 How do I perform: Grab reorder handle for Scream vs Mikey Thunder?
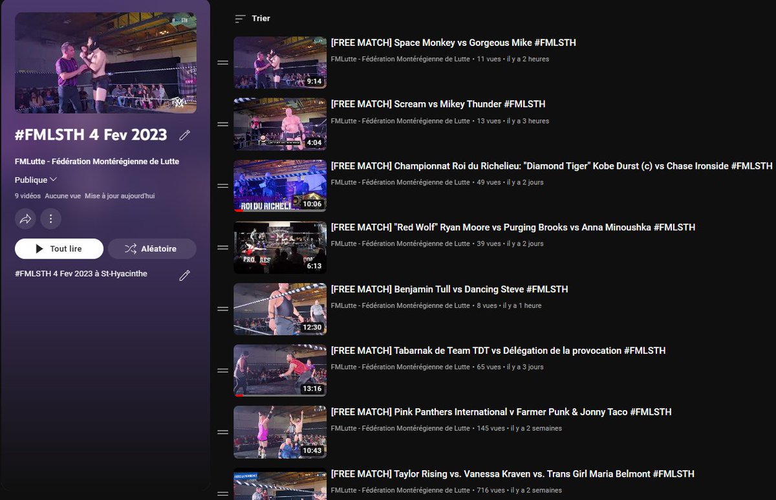point(222,124)
